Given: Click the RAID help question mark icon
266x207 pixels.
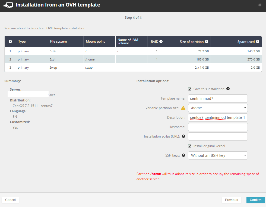Looking at the screenshot, I should pyautogui.click(x=161, y=42).
